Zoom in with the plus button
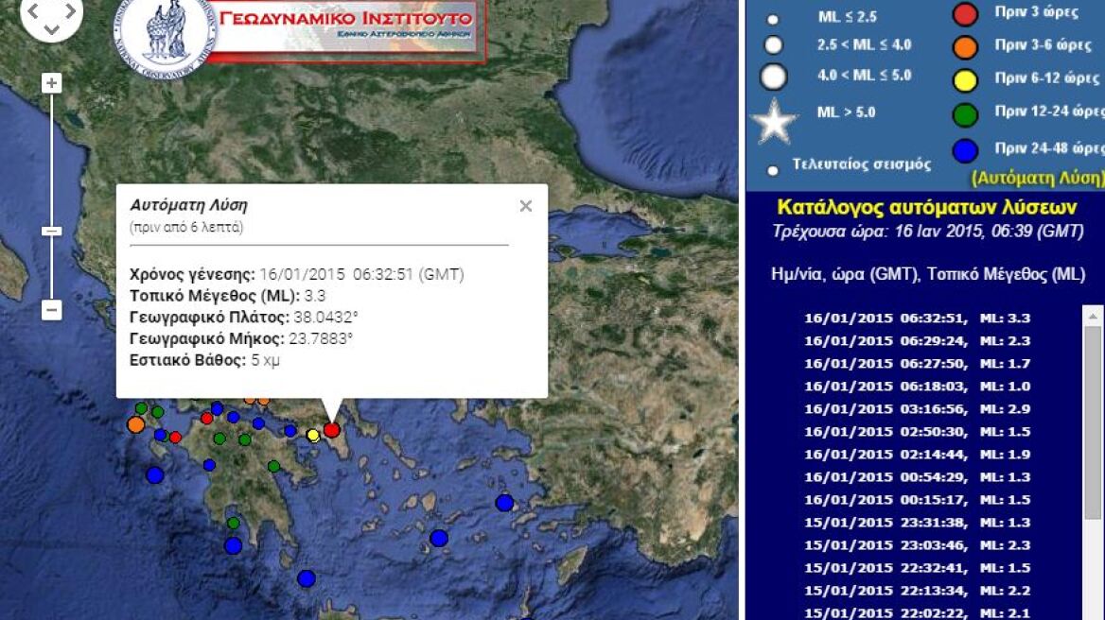The height and width of the screenshot is (620, 1105). (x=52, y=82)
